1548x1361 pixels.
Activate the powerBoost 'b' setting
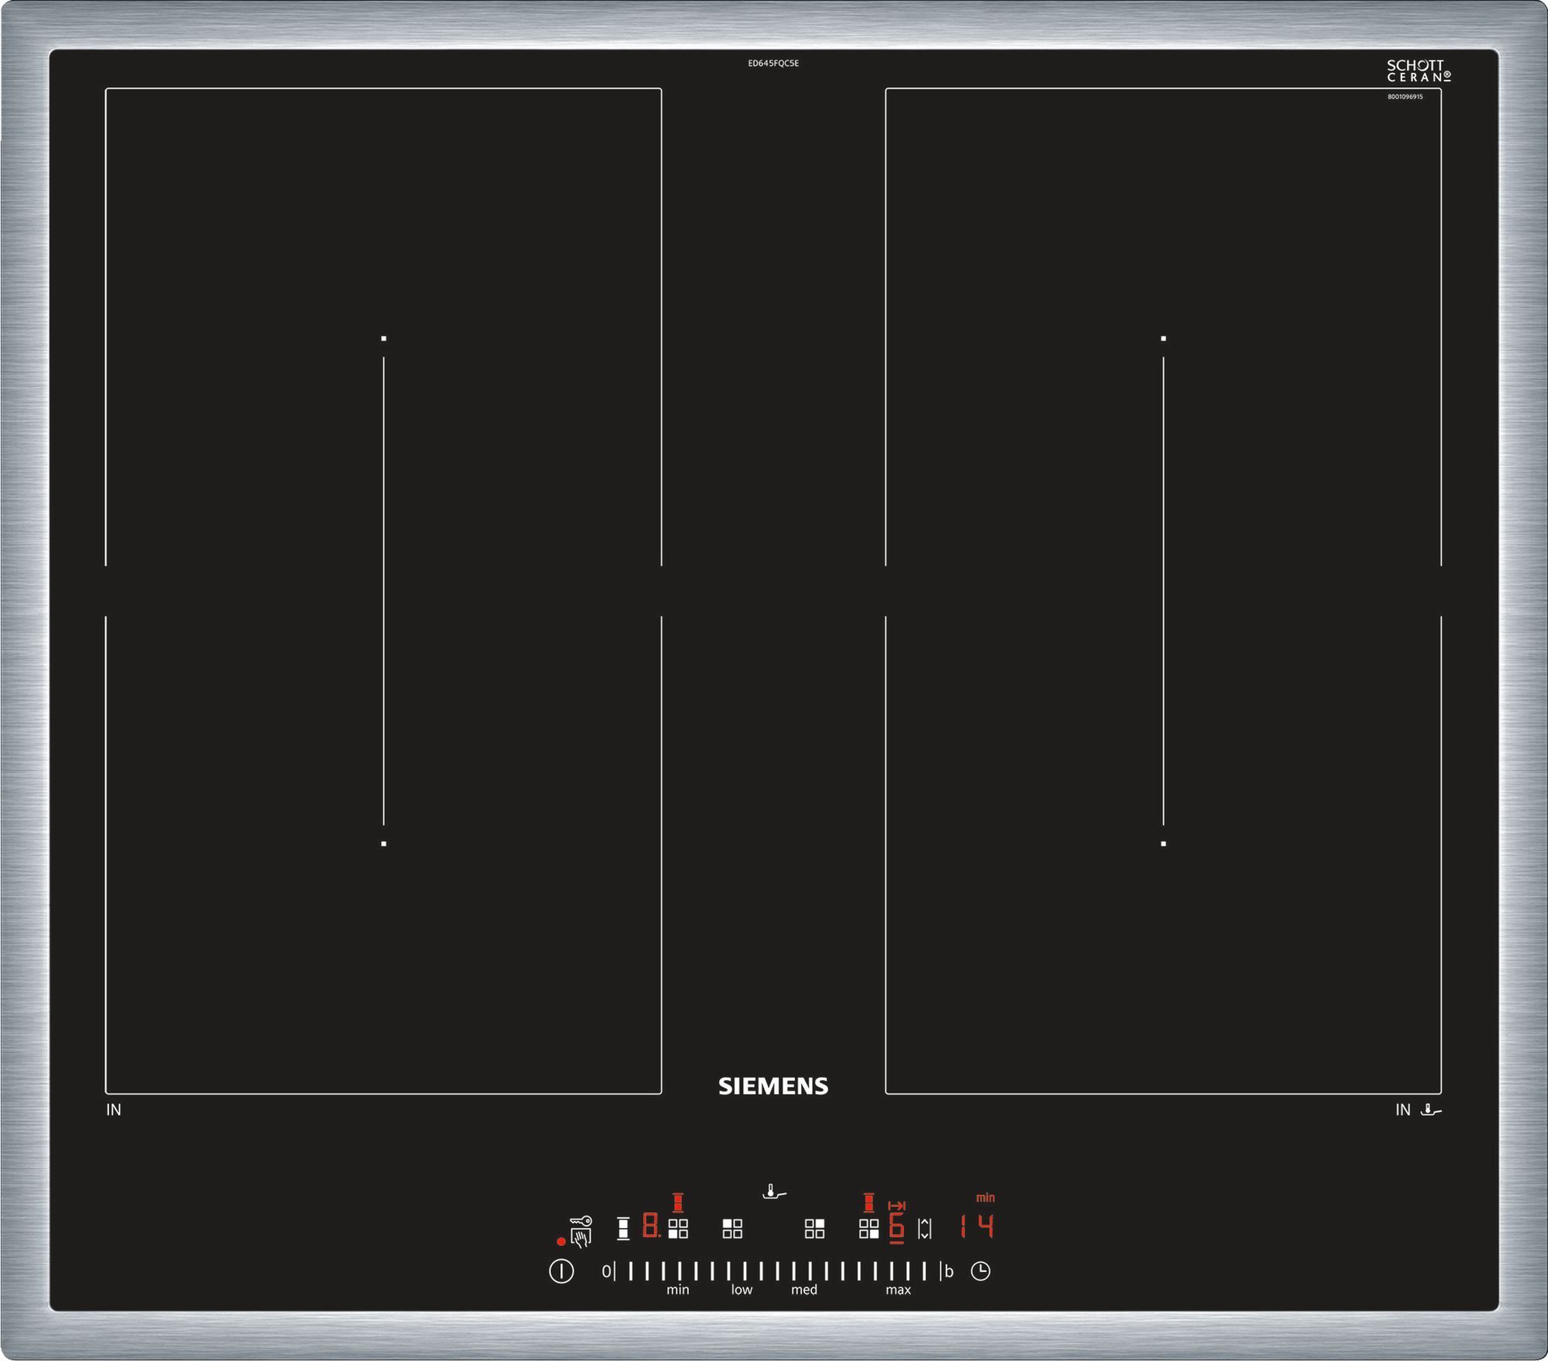[948, 1271]
